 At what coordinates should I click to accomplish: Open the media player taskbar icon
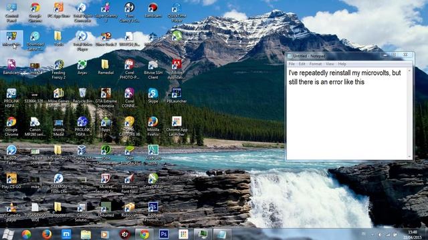tap(105, 234)
